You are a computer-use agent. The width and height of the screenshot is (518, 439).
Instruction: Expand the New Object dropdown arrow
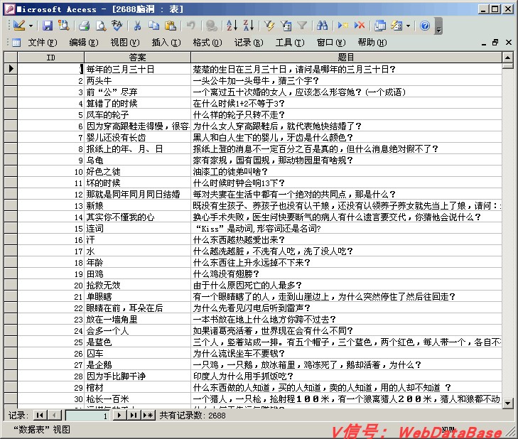coord(409,26)
